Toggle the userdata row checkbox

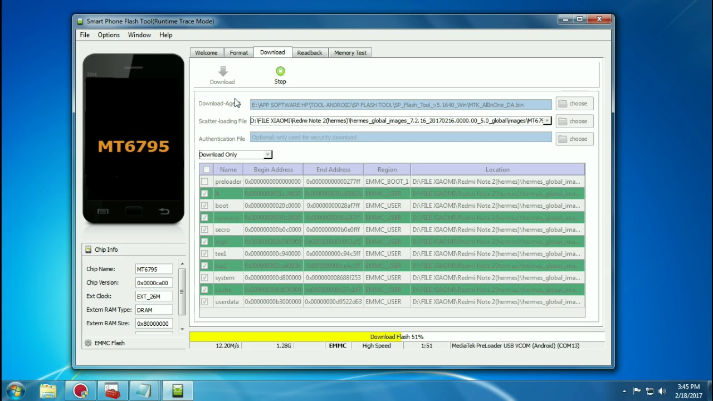pyautogui.click(x=204, y=302)
